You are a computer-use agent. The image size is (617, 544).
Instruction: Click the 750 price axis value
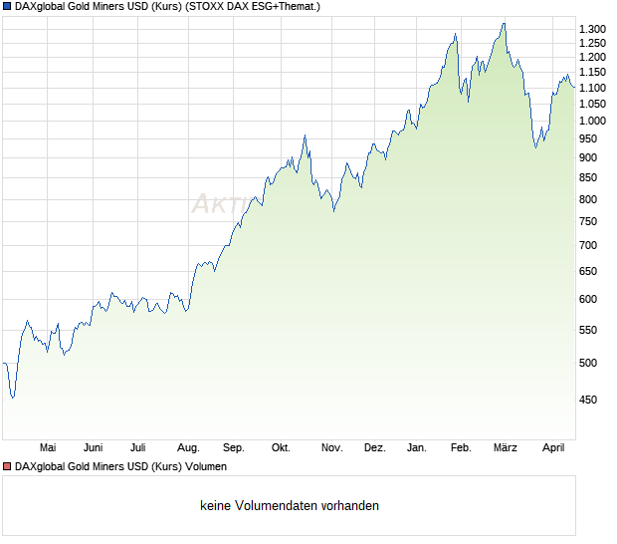coord(588,222)
